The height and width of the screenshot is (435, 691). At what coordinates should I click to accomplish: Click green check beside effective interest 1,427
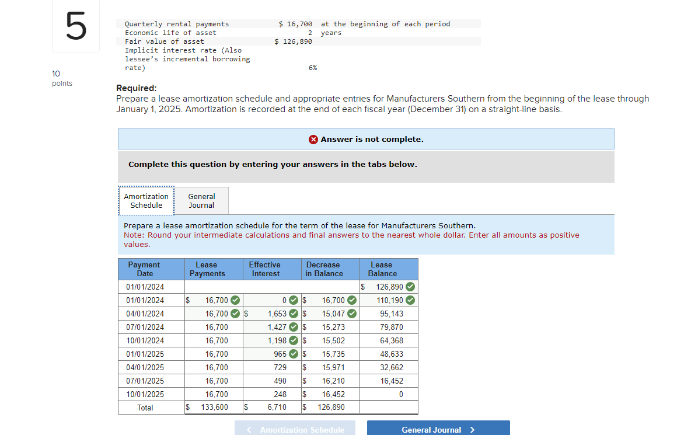[294, 327]
